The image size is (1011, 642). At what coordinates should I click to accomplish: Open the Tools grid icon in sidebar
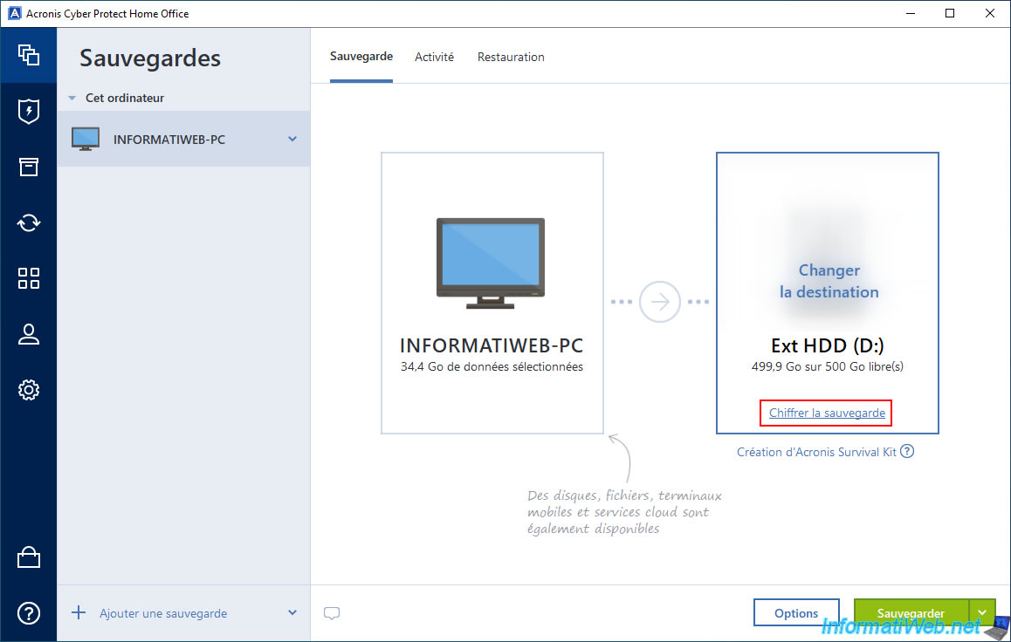pyautogui.click(x=28, y=278)
